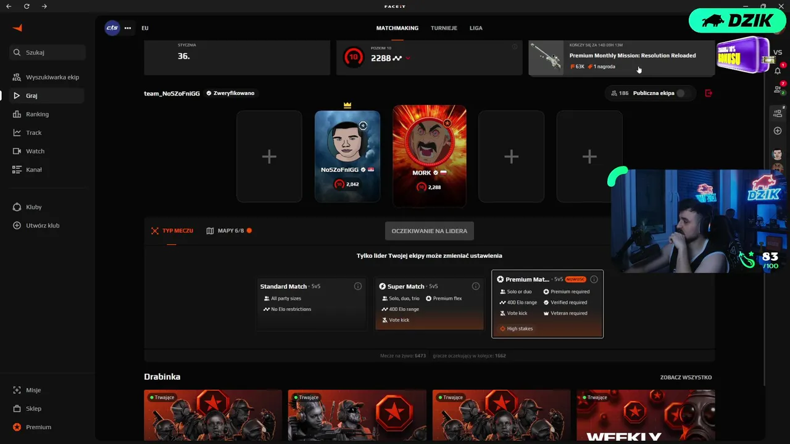Viewport: 790px width, 444px height.
Task: Click info icon on Premium Match
Action: (x=594, y=279)
